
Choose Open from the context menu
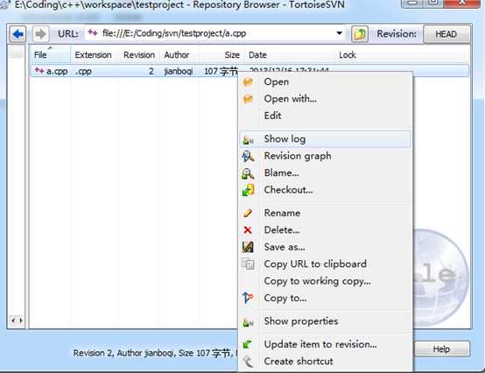coord(325,82)
